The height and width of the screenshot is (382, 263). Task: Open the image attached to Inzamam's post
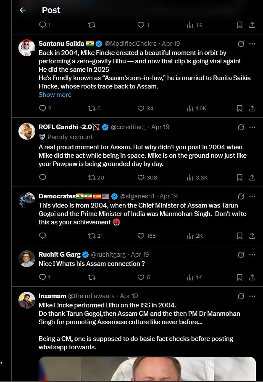point(147,369)
